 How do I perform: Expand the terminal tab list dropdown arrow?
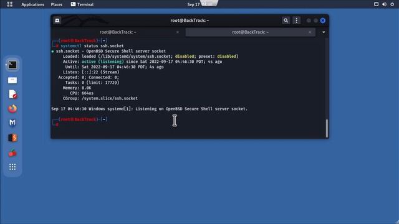pos(324,32)
